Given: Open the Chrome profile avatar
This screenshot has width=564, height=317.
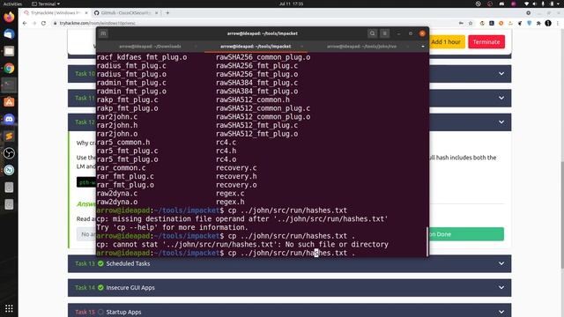Looking at the screenshot, I should pyautogui.click(x=548, y=23).
